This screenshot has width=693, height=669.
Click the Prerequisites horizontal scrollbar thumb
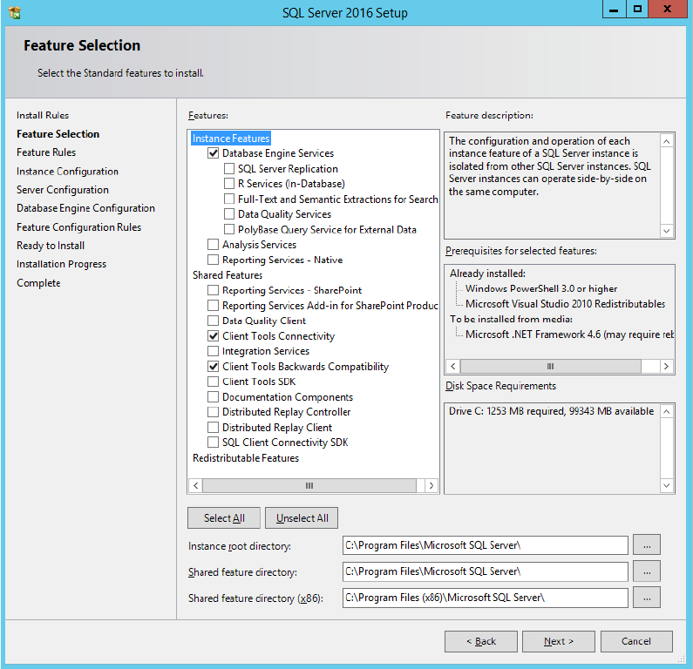(x=550, y=366)
